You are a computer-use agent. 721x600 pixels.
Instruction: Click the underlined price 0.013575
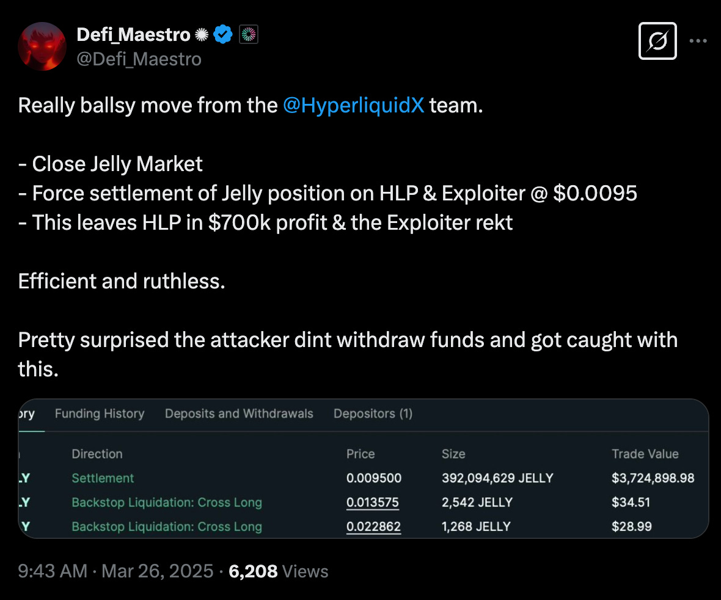tap(373, 502)
